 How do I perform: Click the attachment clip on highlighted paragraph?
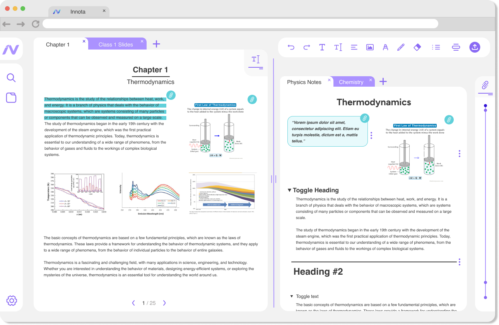coord(171,95)
